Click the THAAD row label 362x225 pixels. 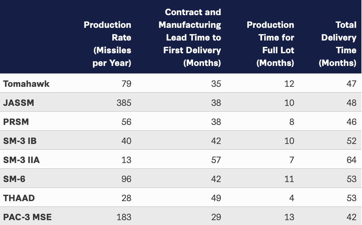[19, 198]
